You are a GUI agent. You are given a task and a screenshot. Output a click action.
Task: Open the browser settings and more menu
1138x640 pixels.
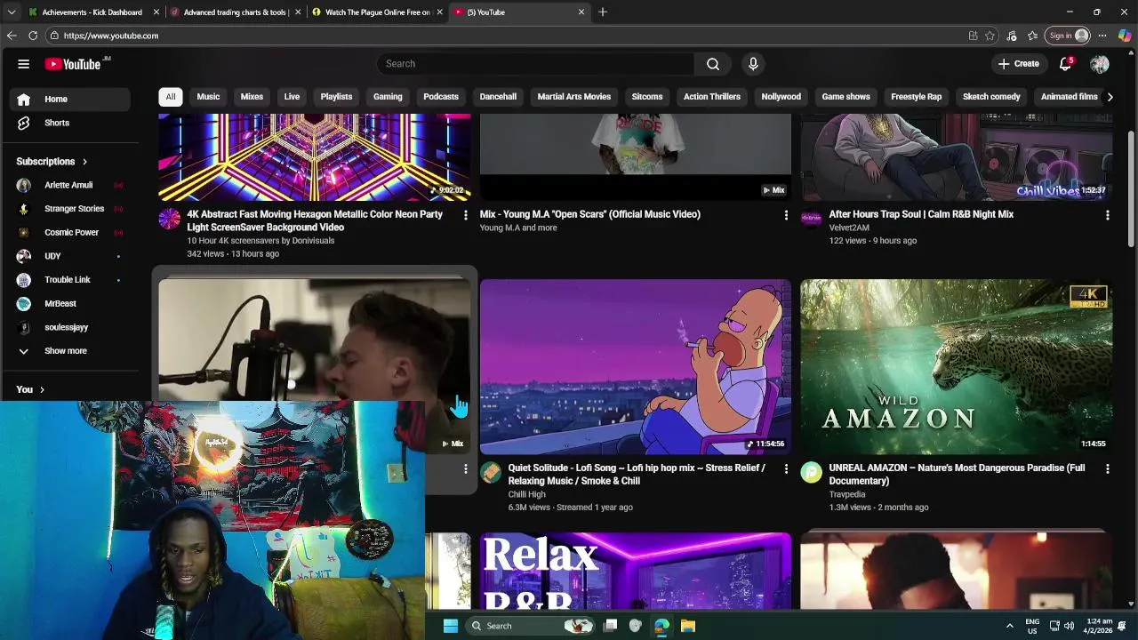[1102, 36]
